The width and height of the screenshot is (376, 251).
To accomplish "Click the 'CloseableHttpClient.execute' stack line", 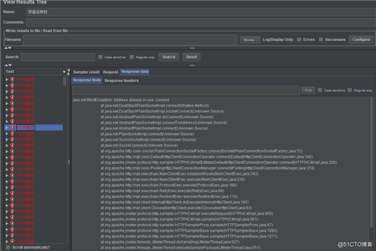I will [176, 208].
